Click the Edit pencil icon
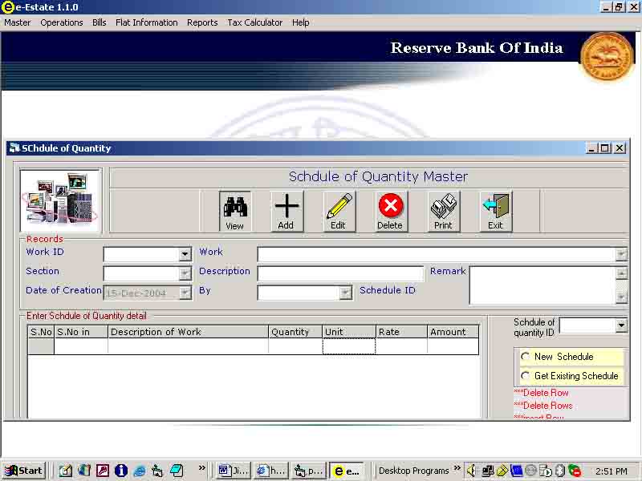642x481 pixels. 339,211
